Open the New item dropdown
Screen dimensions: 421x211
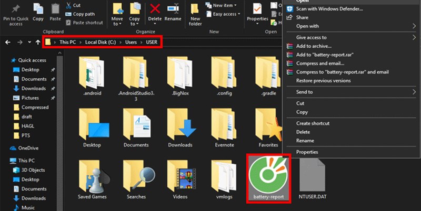(x=221, y=5)
